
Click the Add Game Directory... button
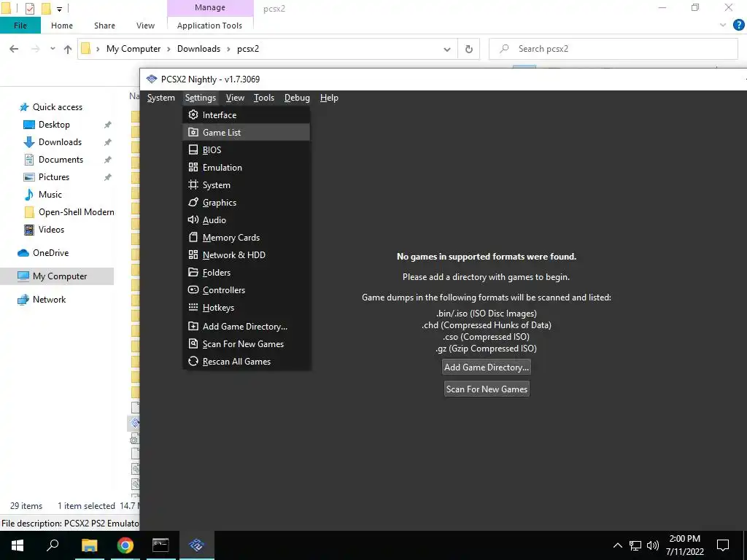(487, 367)
